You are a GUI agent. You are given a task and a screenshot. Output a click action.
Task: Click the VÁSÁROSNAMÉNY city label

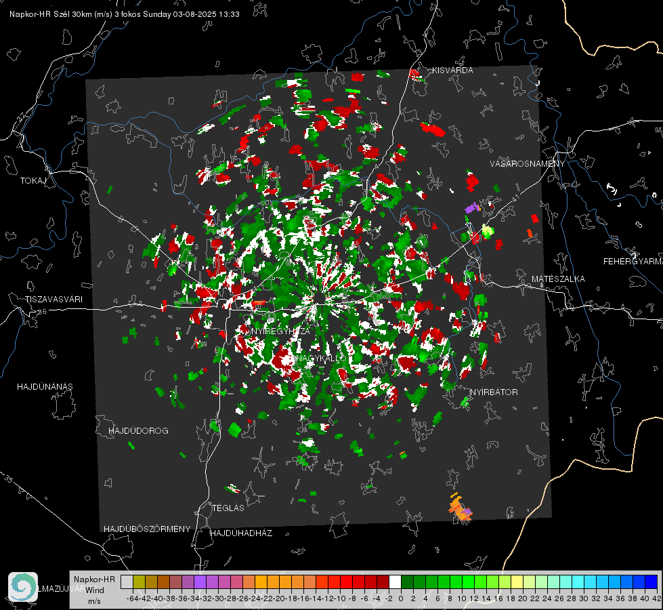(528, 163)
